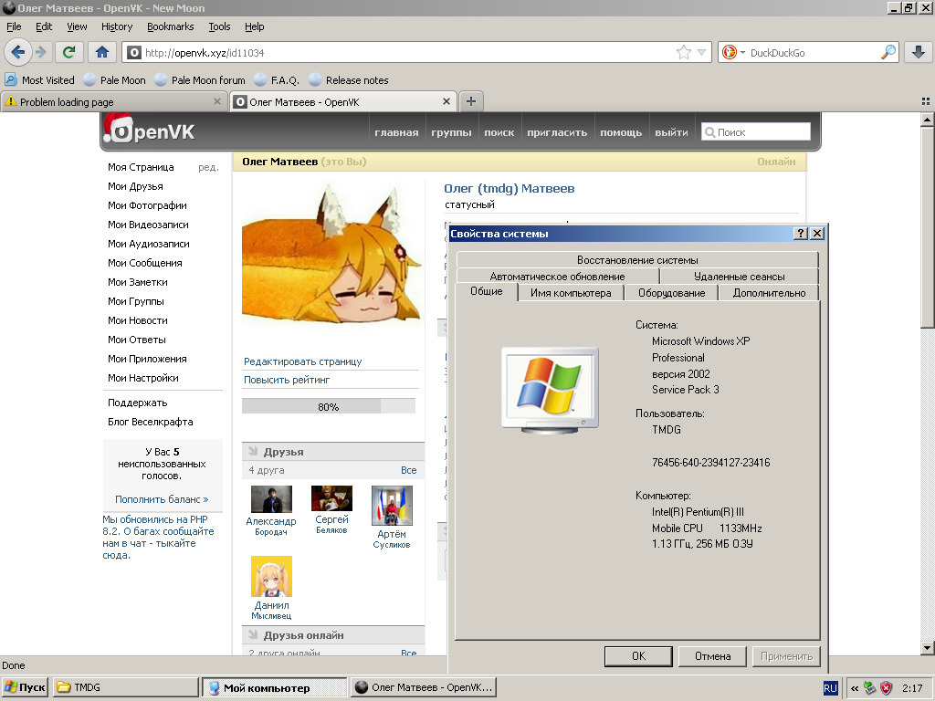The width and height of the screenshot is (935, 701).
Task: Open friend Даниил Мысливец's avatar
Action: (x=271, y=577)
